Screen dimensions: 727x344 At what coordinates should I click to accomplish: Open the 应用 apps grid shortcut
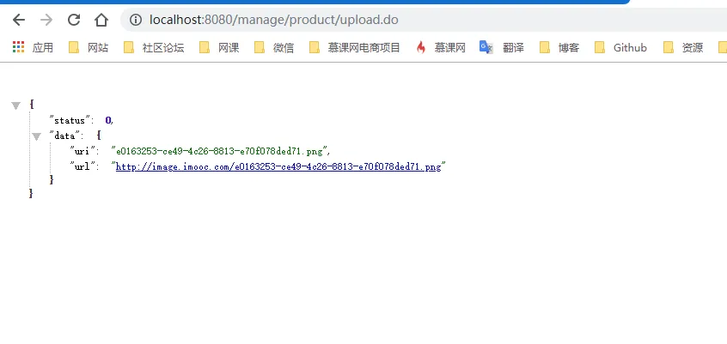pyautogui.click(x=33, y=47)
